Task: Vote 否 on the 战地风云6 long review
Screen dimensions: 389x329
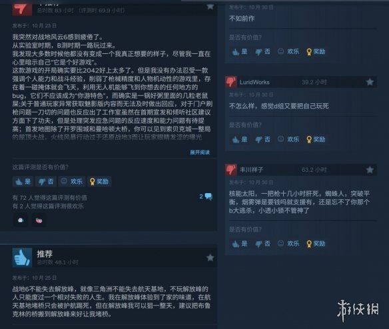Action: (x=46, y=182)
